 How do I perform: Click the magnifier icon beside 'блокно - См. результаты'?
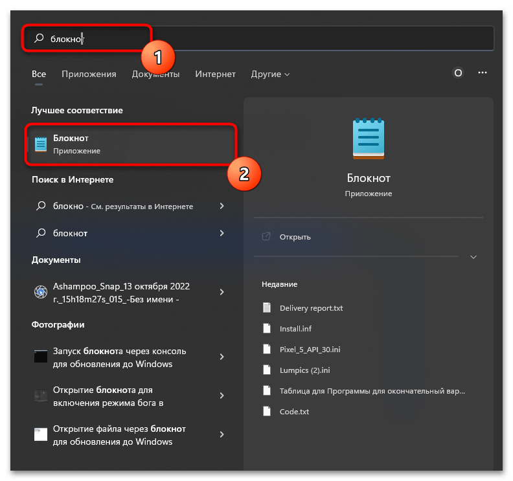pos(41,206)
